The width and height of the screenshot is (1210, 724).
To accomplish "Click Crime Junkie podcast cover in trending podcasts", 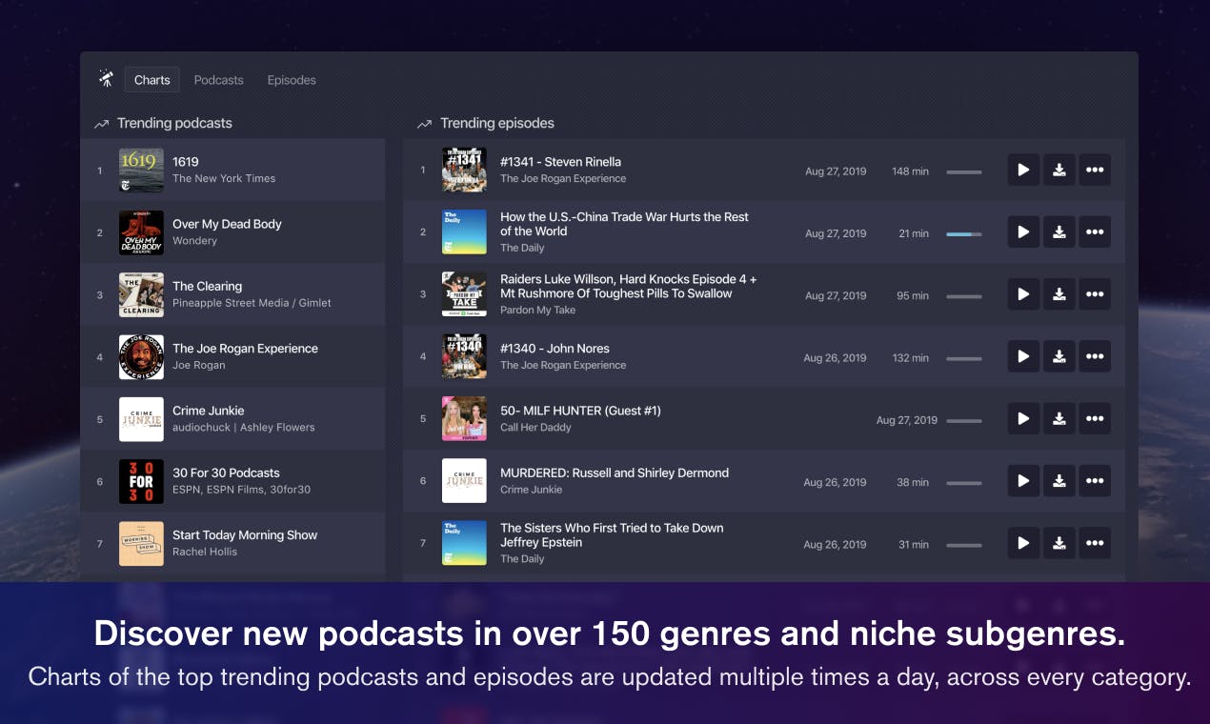I will pyautogui.click(x=141, y=419).
